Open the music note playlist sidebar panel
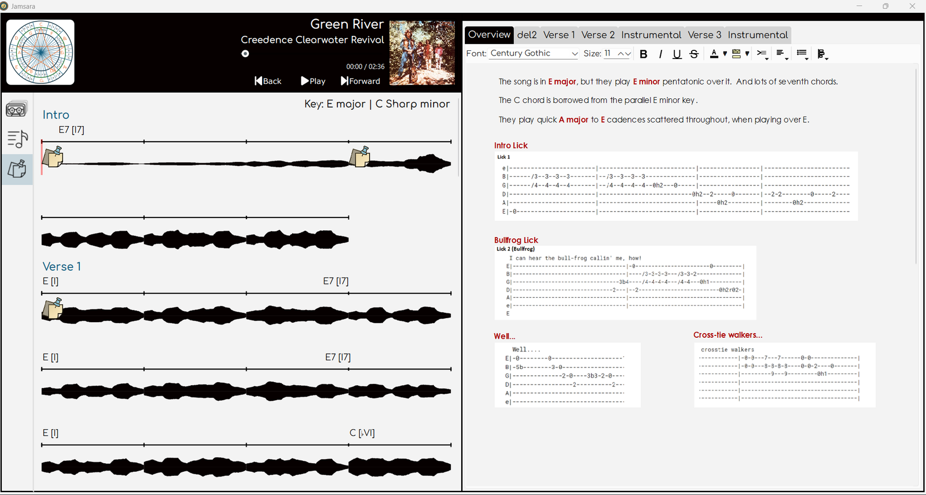The height and width of the screenshot is (495, 926). [17, 138]
